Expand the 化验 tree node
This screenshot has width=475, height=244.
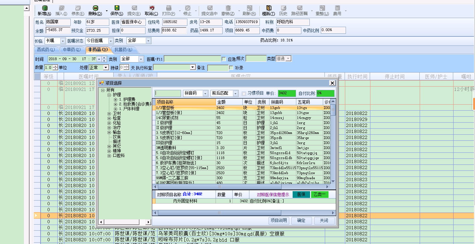click(109, 123)
